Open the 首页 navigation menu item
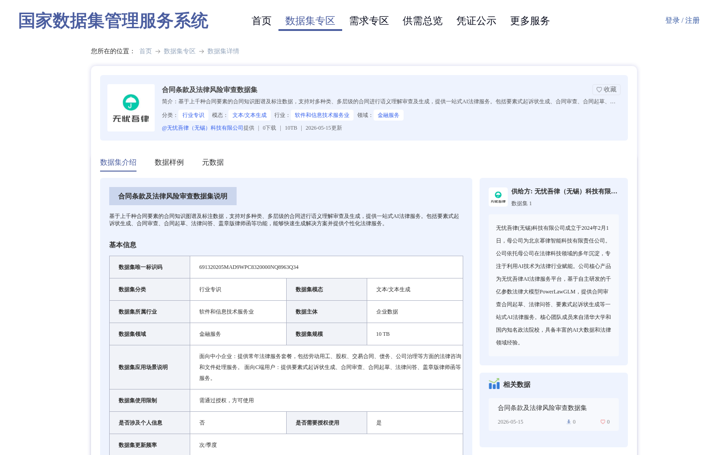The image size is (728, 455). coord(261,21)
